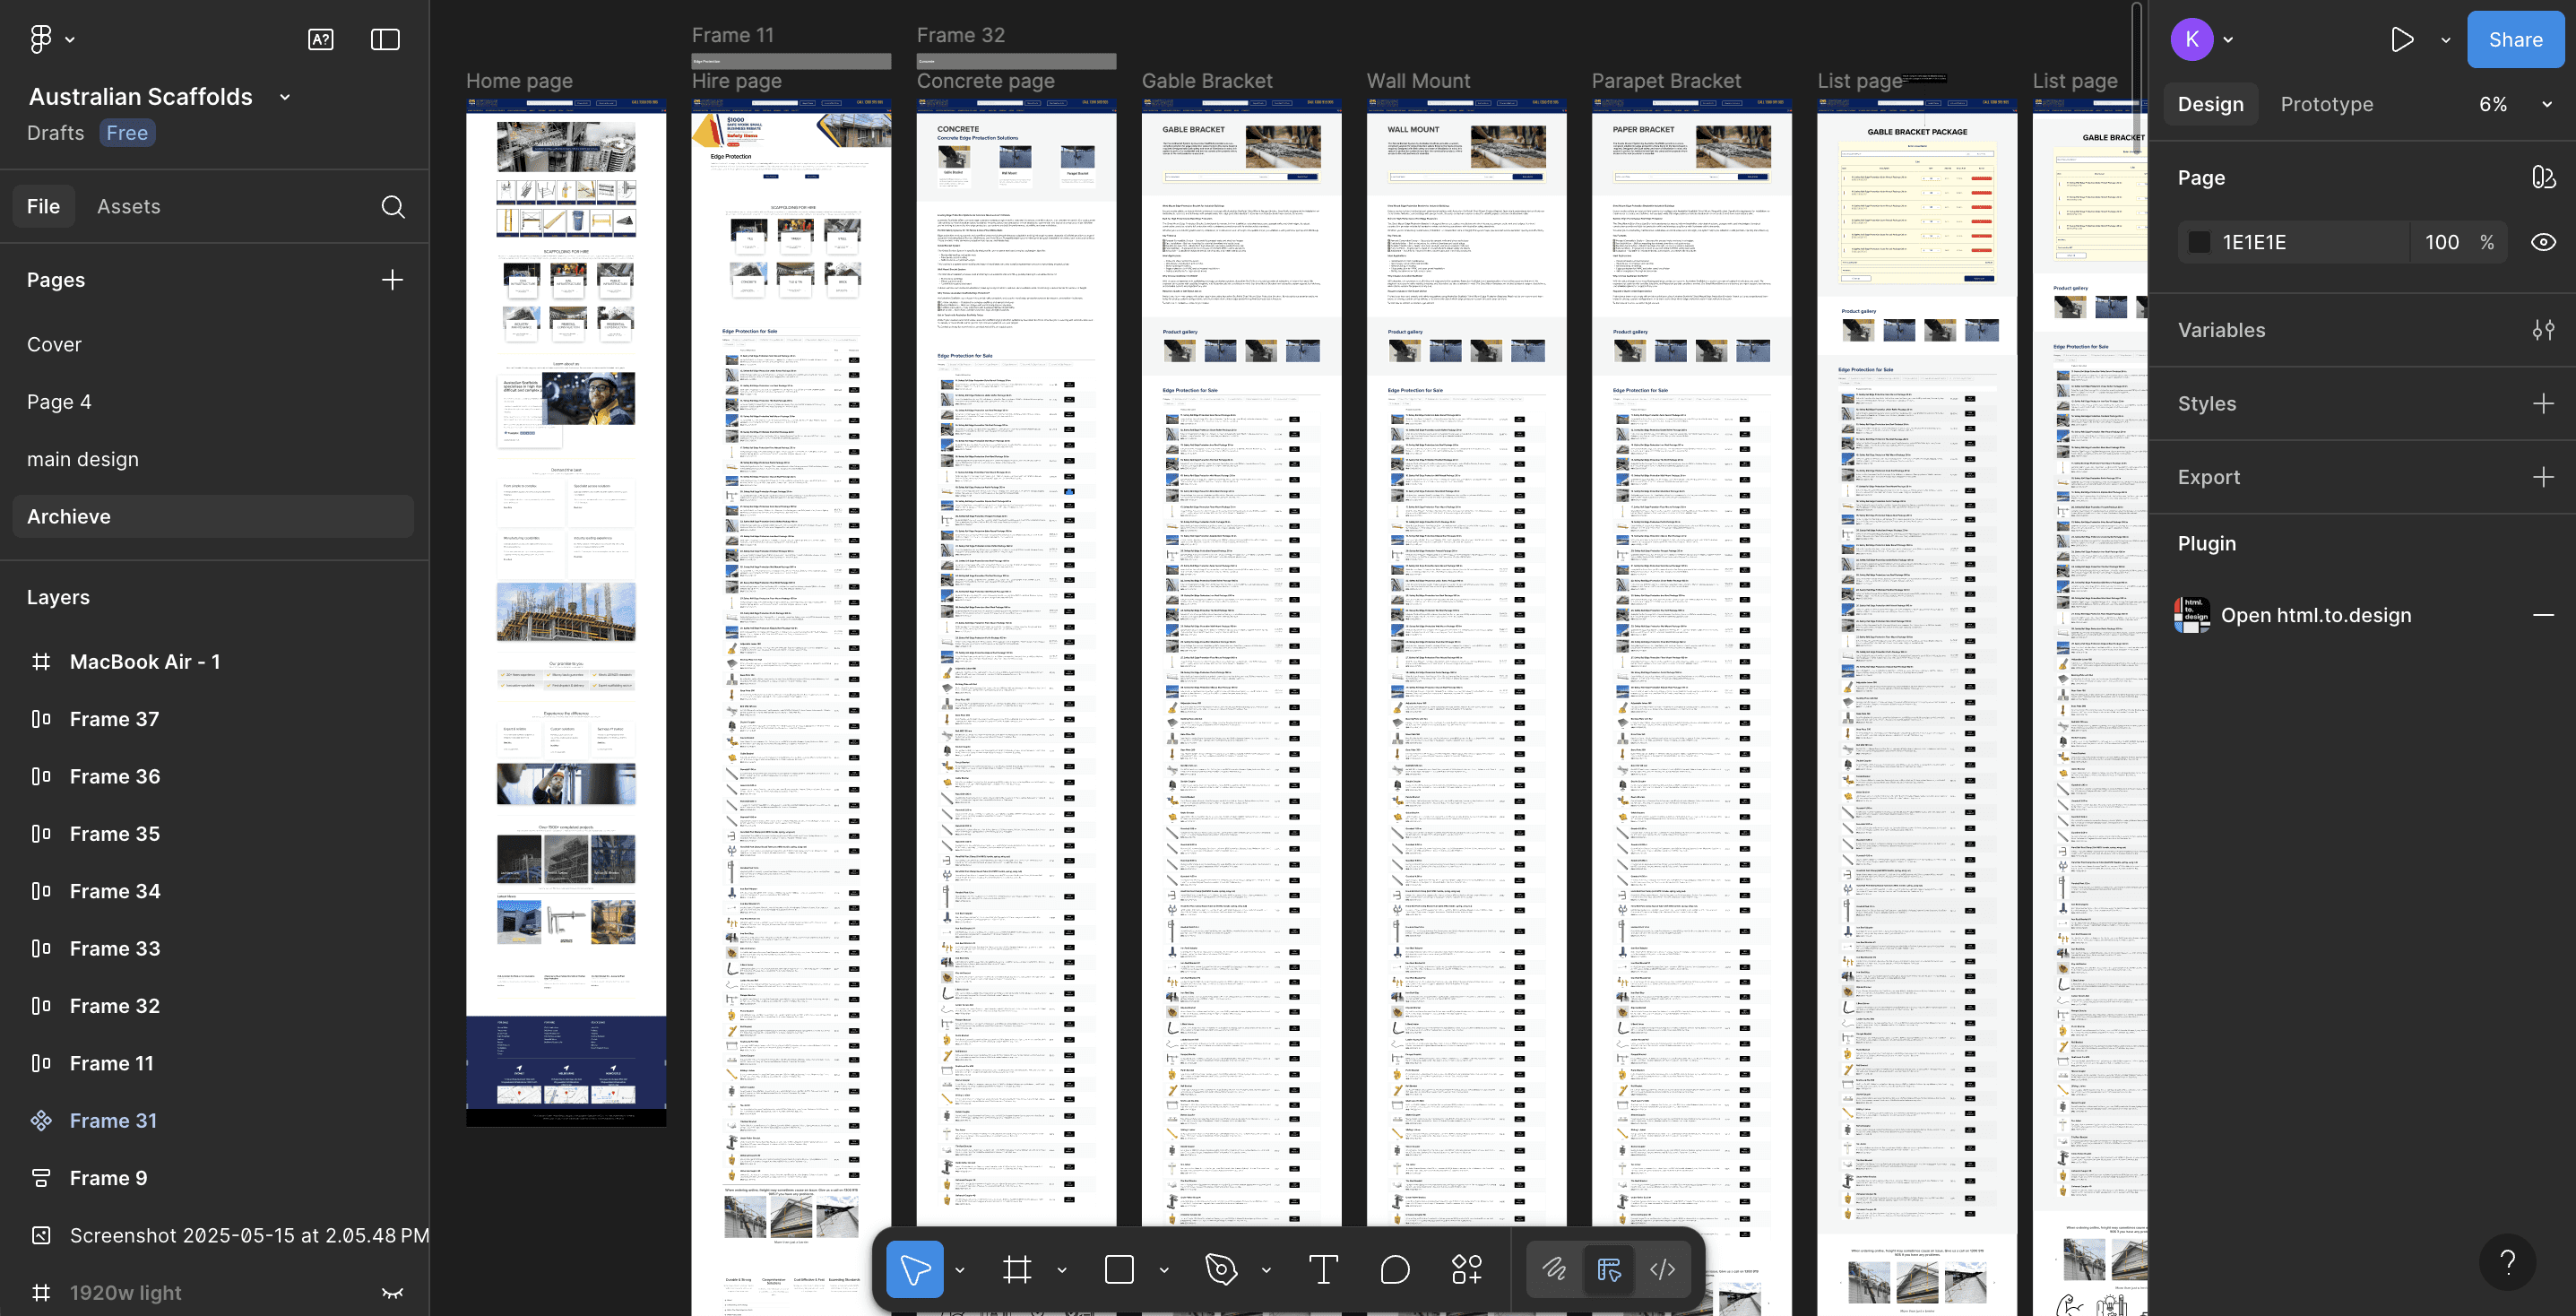This screenshot has width=2576, height=1316.
Task: Select the Frame tool
Action: click(x=1017, y=1269)
